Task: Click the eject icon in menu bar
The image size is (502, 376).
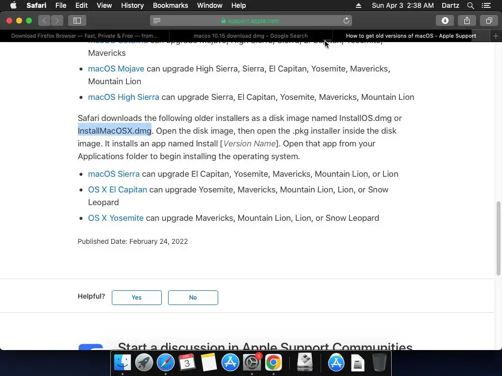Action: [358, 5]
